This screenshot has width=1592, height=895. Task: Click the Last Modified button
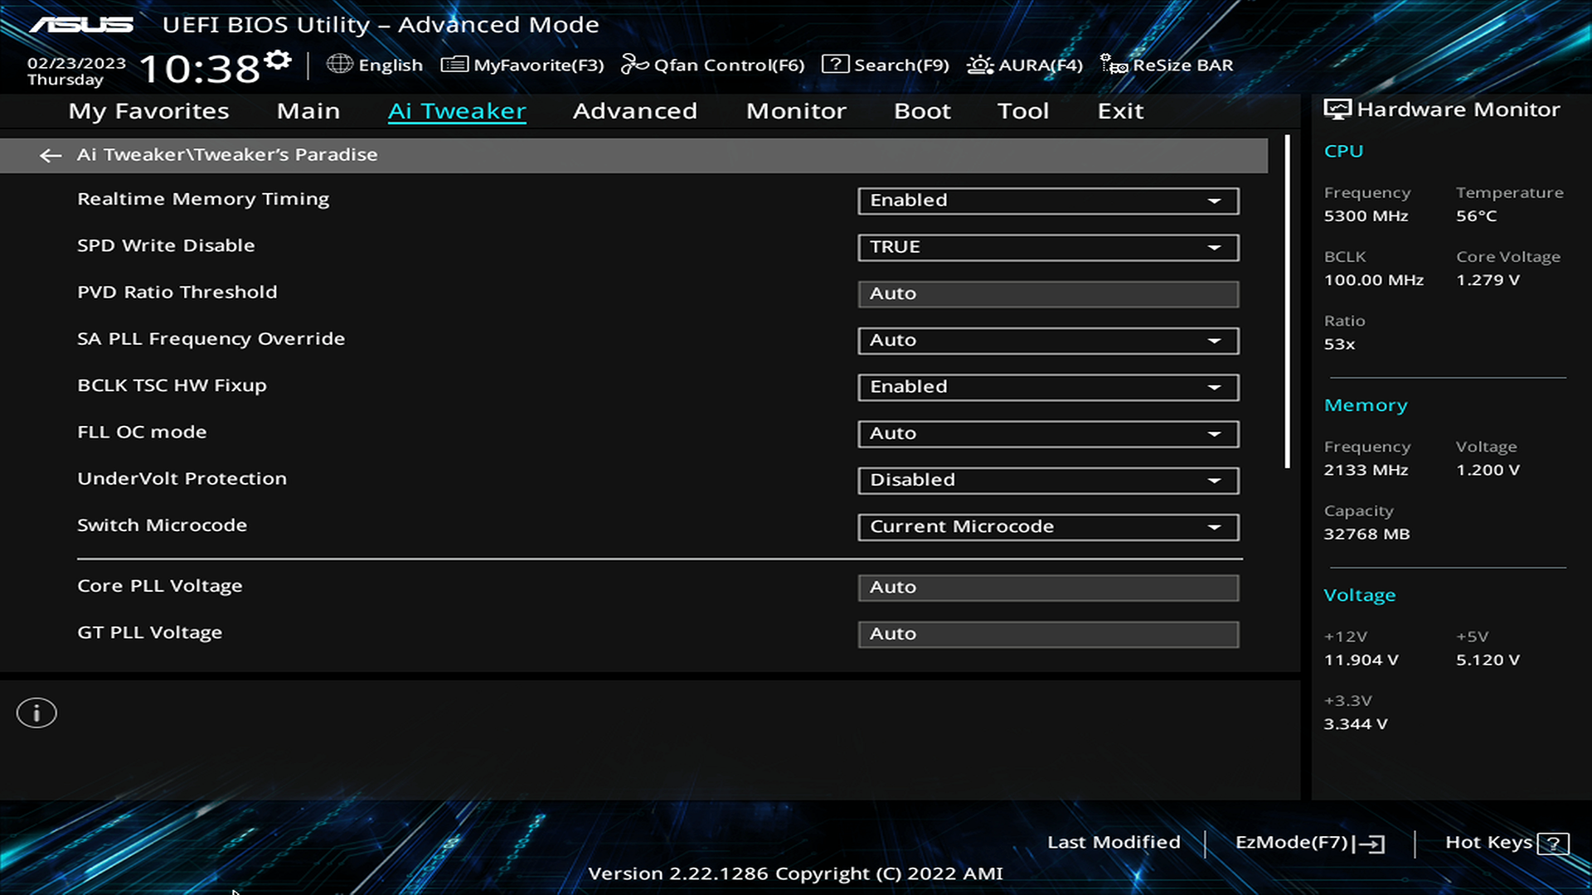click(x=1114, y=842)
